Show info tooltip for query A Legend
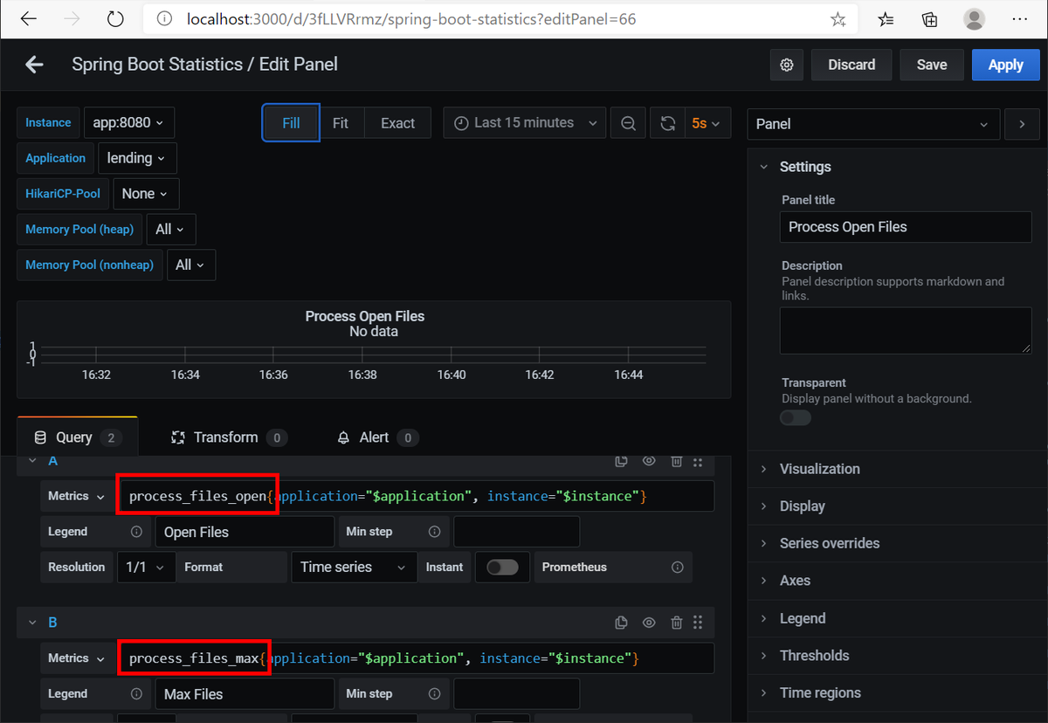 (136, 532)
